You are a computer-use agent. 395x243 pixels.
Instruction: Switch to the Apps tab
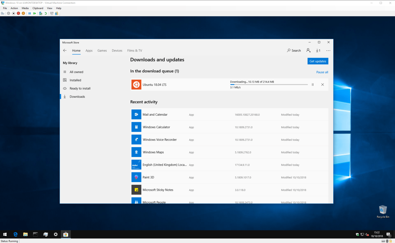point(89,51)
